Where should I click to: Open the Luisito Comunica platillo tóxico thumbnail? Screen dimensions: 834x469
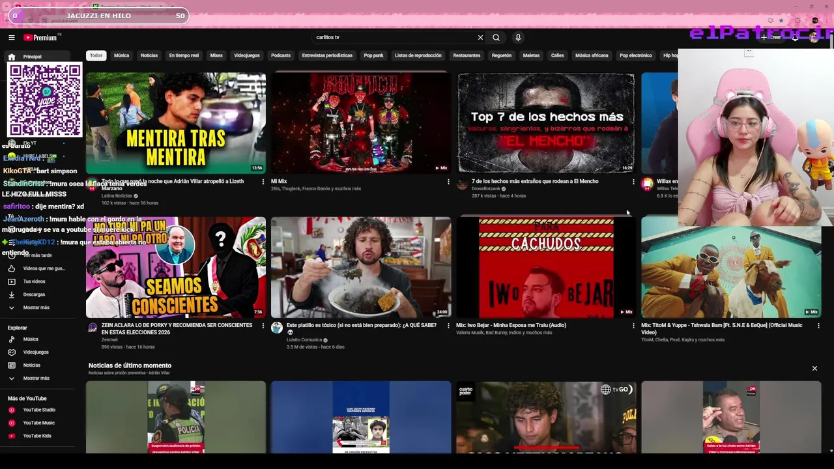click(x=361, y=268)
